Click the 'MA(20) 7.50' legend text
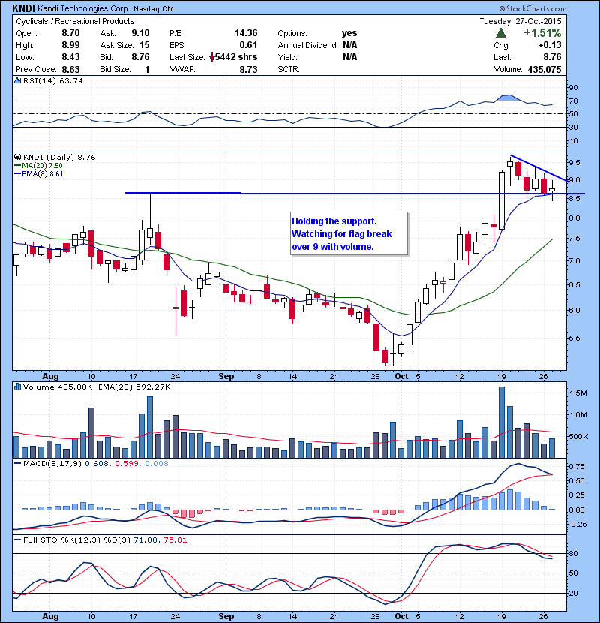600x623 pixels. [43, 166]
